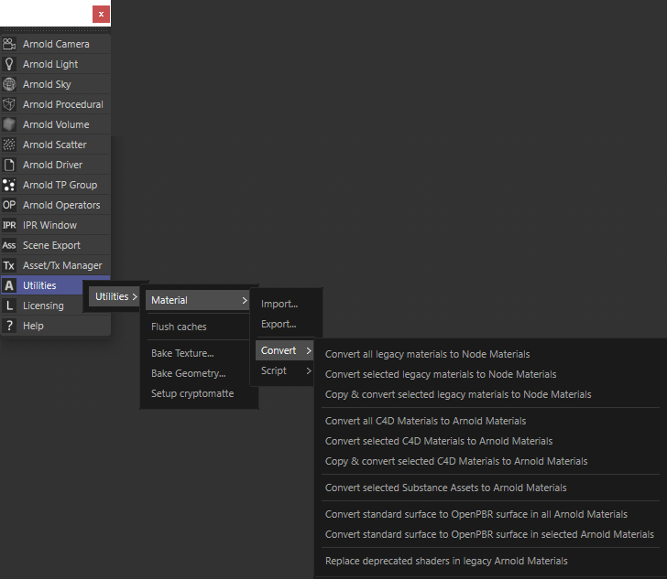
Task: Click the OP Arnold Operators icon
Action: 9,205
